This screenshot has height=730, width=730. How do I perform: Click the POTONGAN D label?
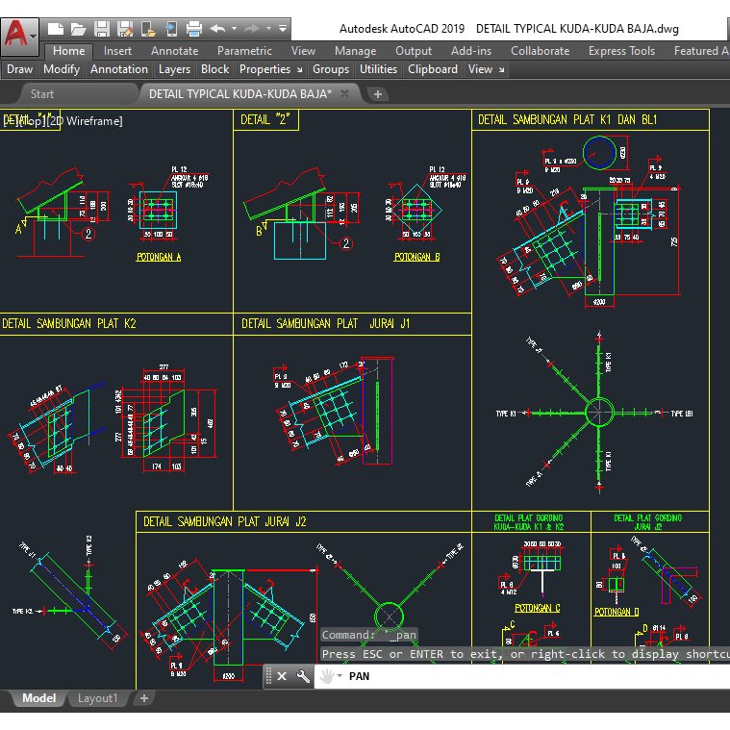coord(617,612)
